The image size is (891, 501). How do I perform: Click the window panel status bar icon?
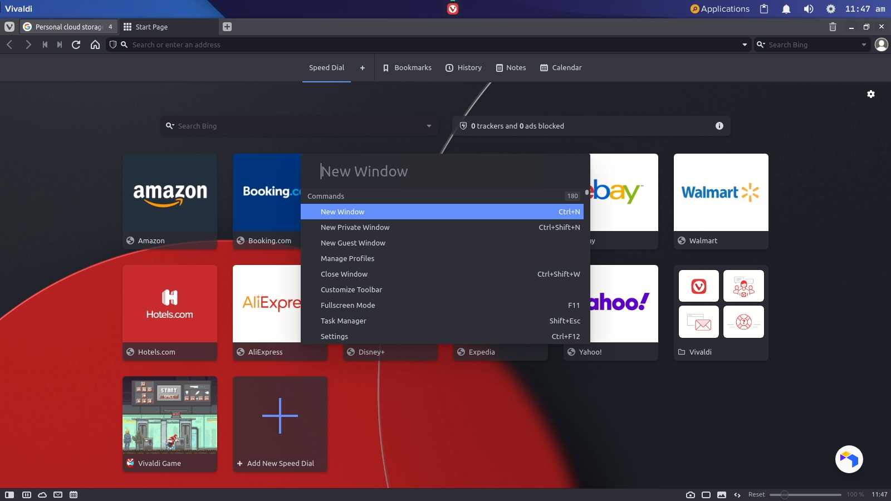[x=706, y=495]
